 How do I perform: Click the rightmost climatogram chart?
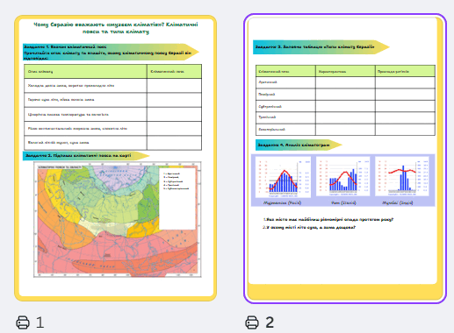pos(402,177)
